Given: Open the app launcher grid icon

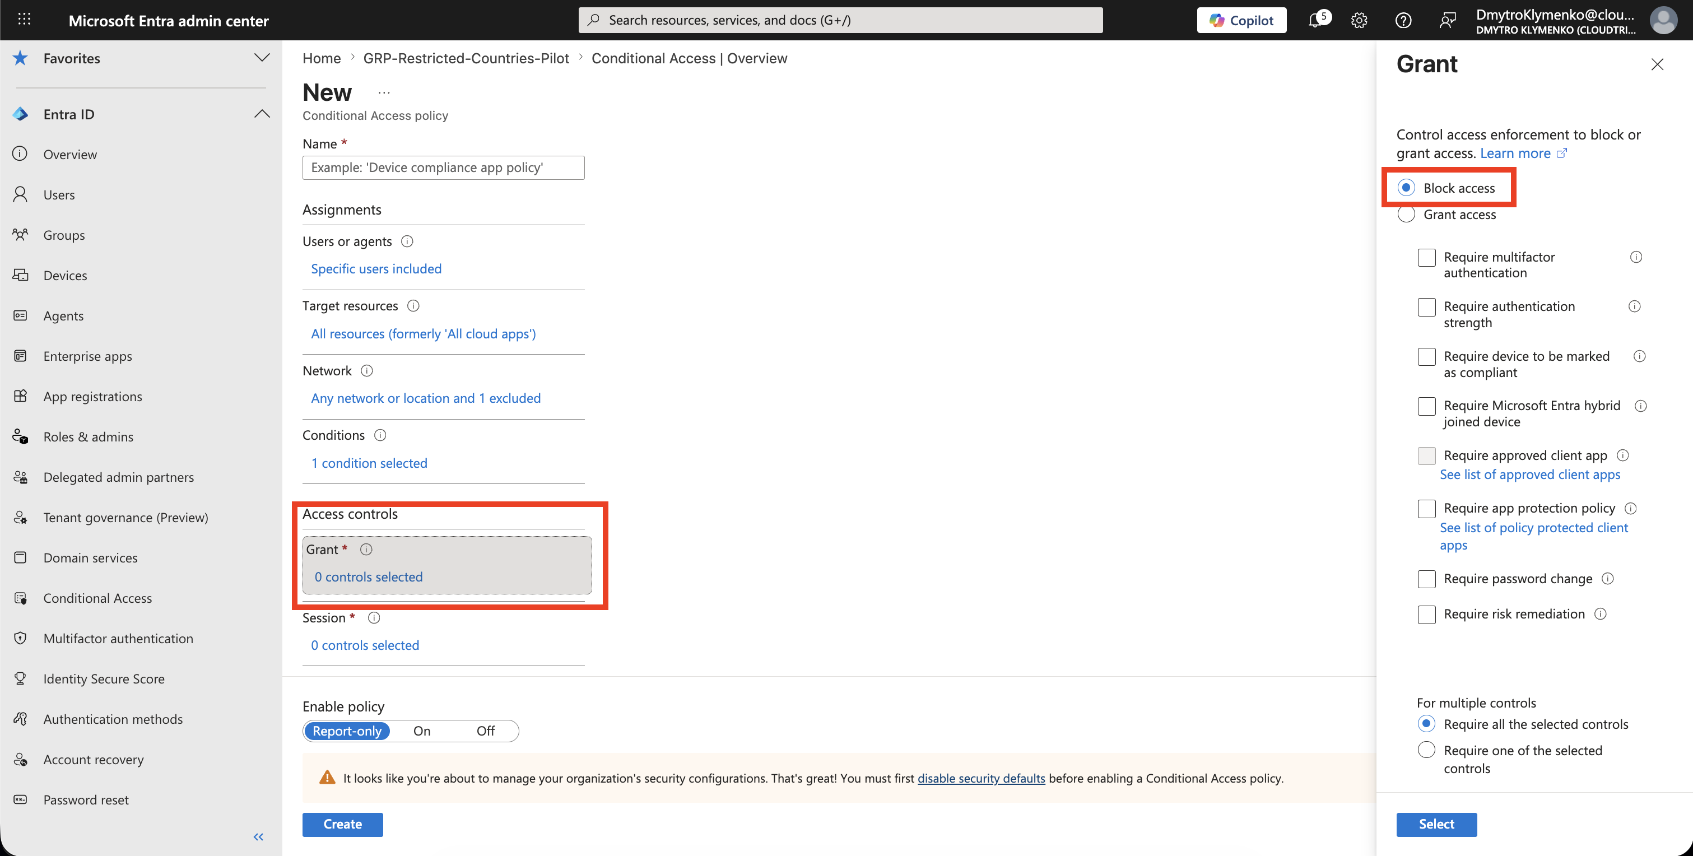Looking at the screenshot, I should (x=24, y=20).
